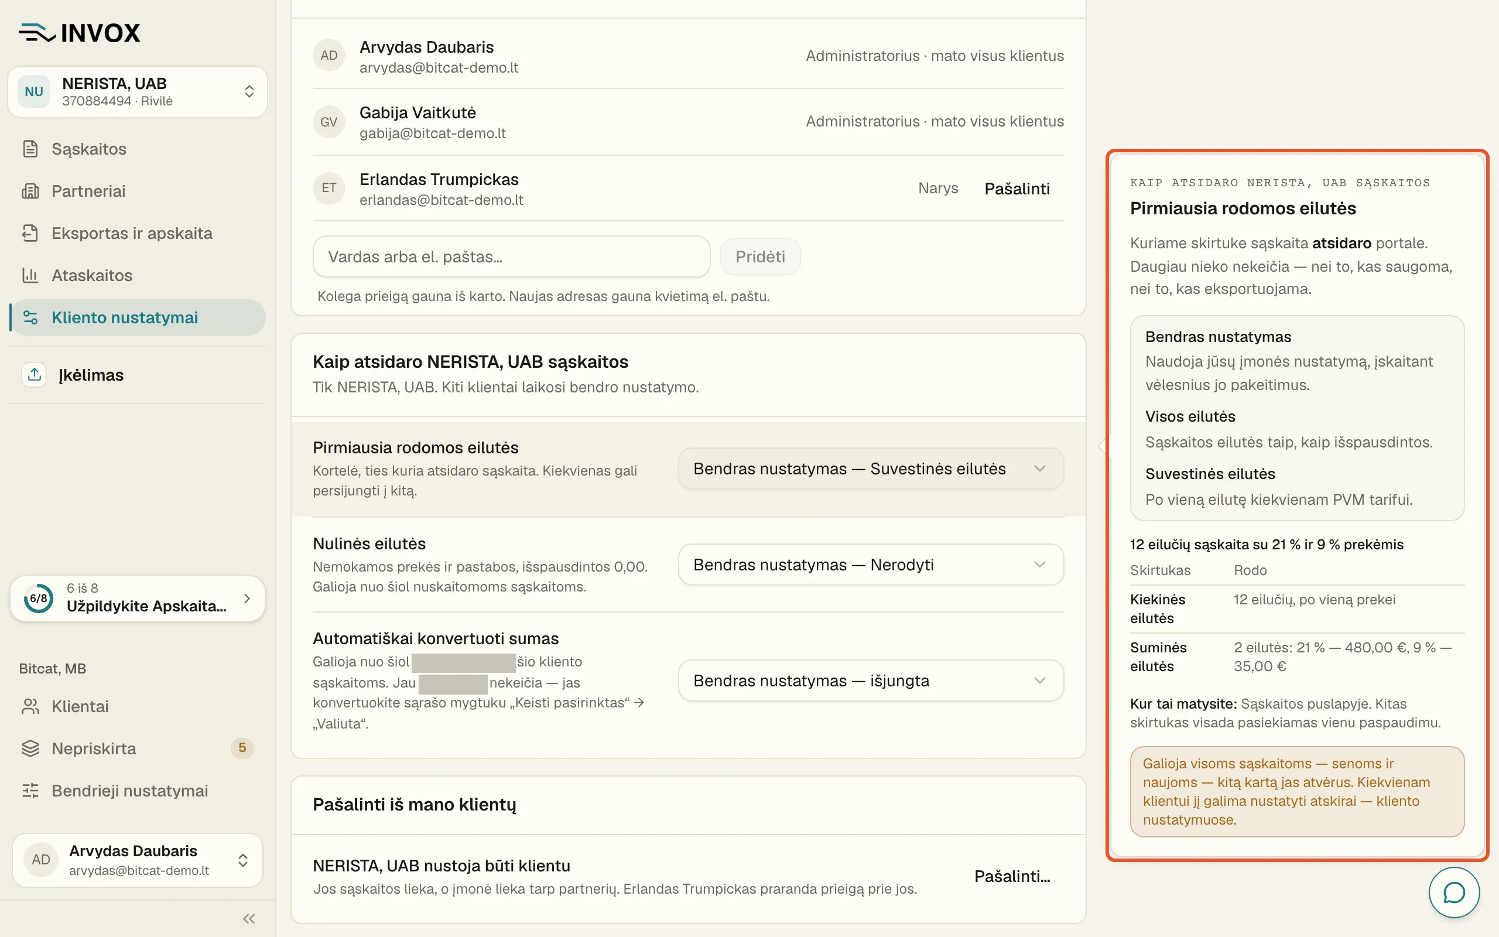Click the Kiekinės eilutės table row label
1499x937 pixels.
[1158, 608]
